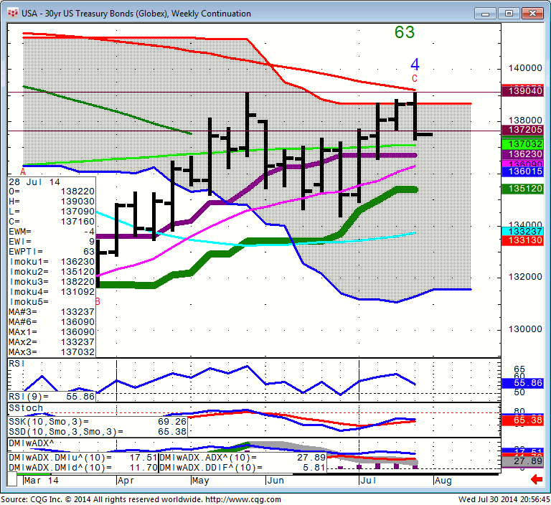Click the SStoch study label
Image resolution: width=551 pixels, height=505 pixels.
click(26, 408)
